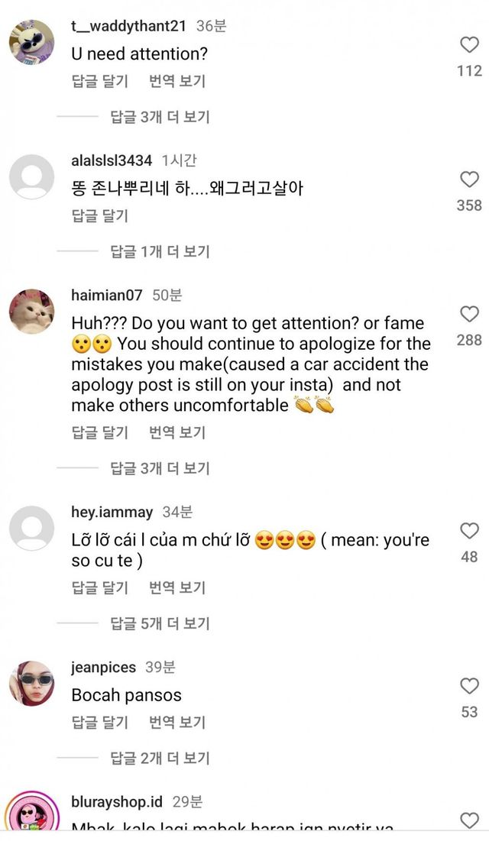Expand 3 more replies under "U need attention?"
Viewport: 489px width, 841px height.
[160, 117]
